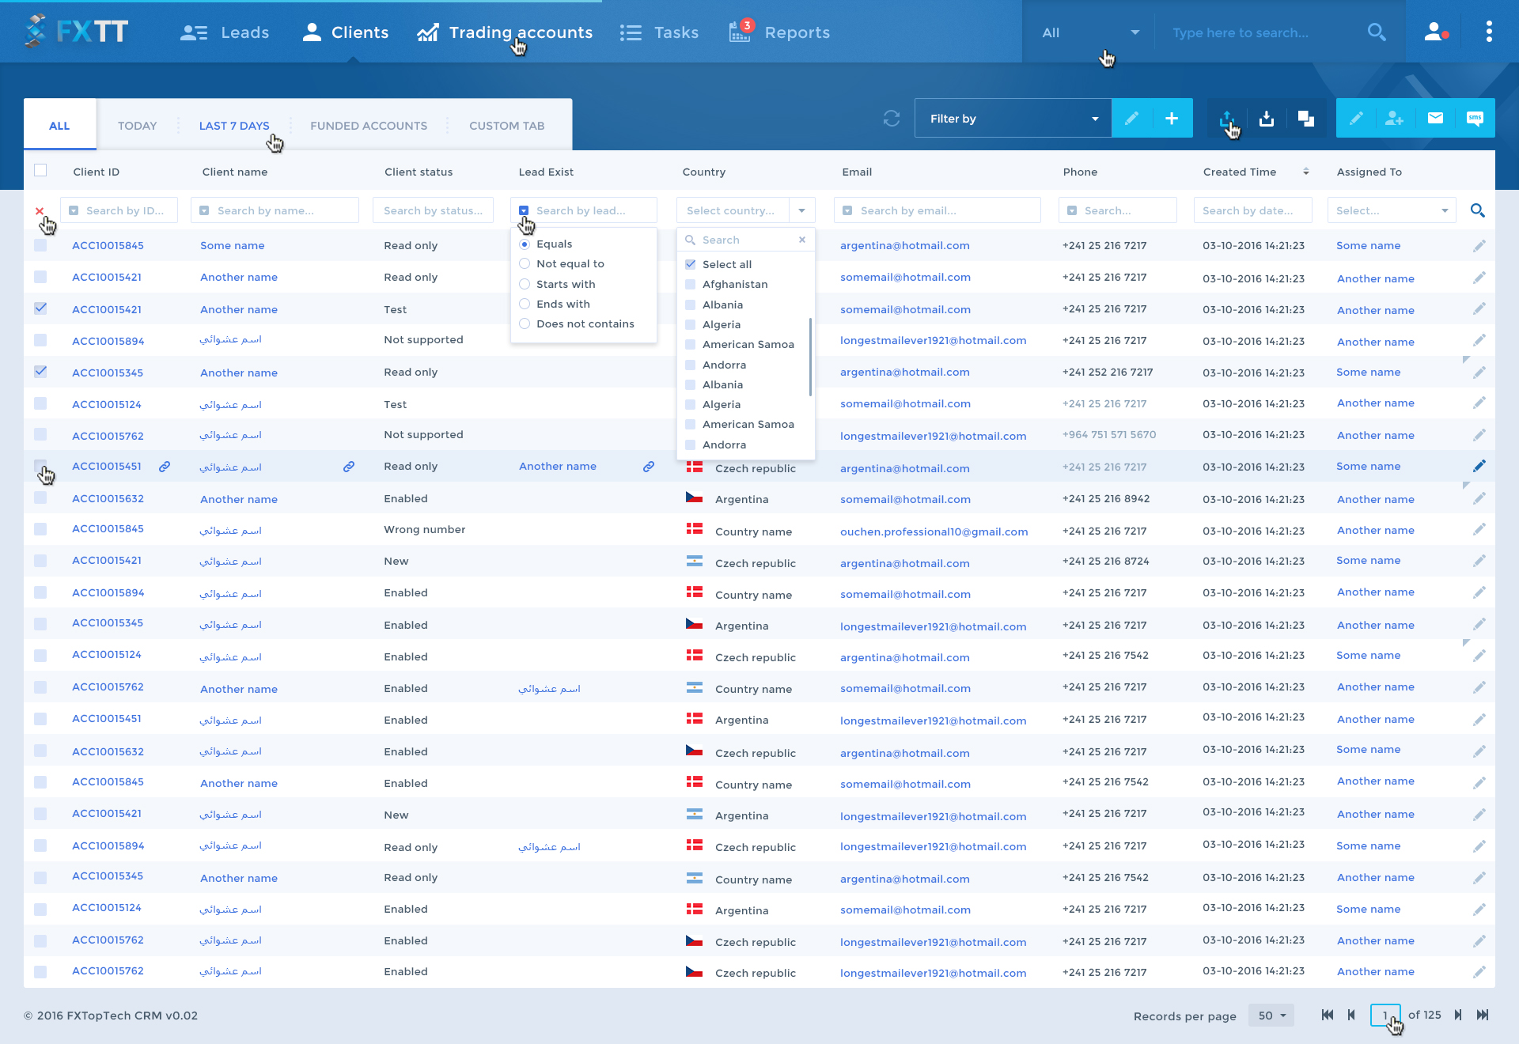Screen dimensions: 1519x1044
Task: Expand the country search dropdown filter
Action: [803, 210]
